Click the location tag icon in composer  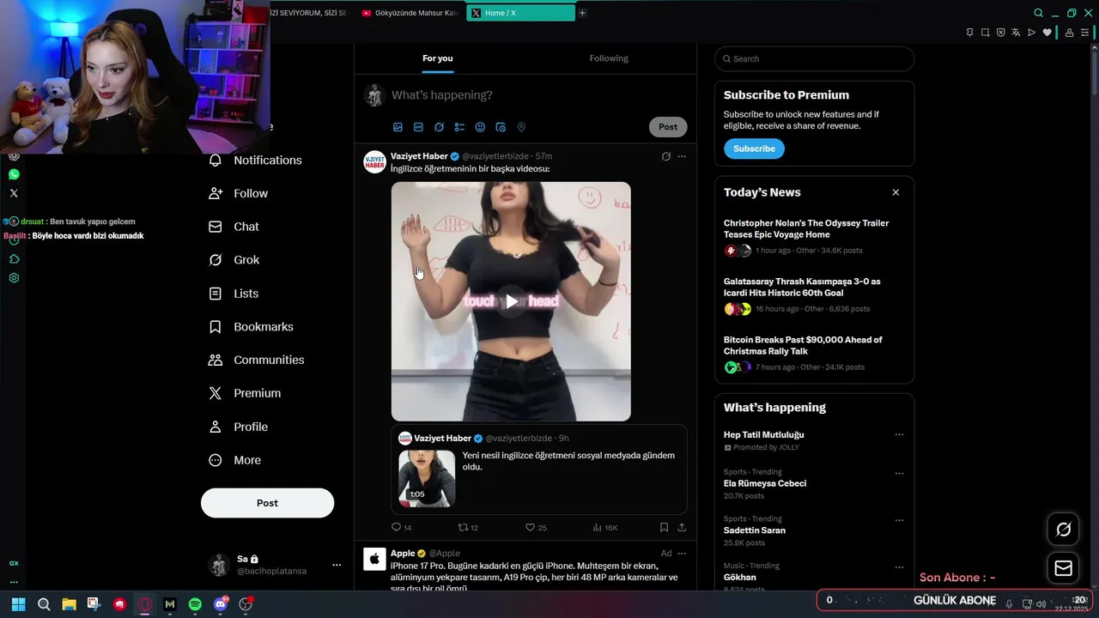point(521,127)
